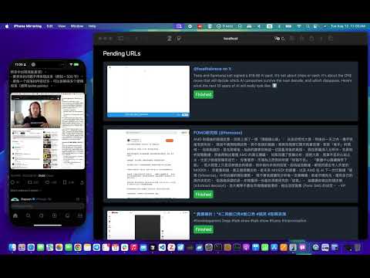This screenshot has width=370, height=278.
Task: Open the FOMO研究院 card screenshot thumbnail
Action: pos(148,164)
